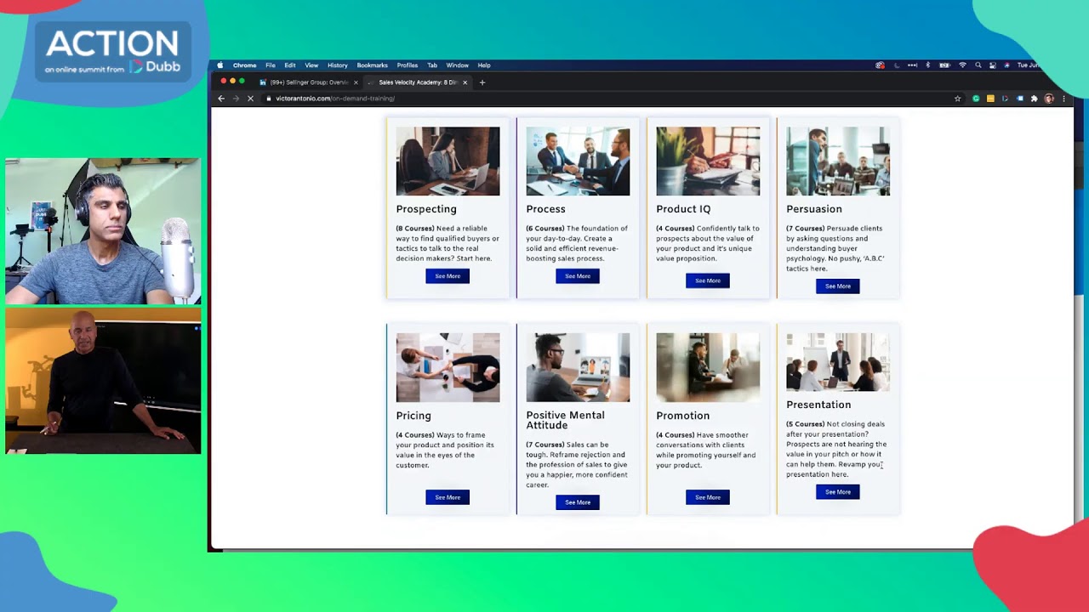Open the Pricing card image
This screenshot has width=1089, height=612.
point(448,368)
